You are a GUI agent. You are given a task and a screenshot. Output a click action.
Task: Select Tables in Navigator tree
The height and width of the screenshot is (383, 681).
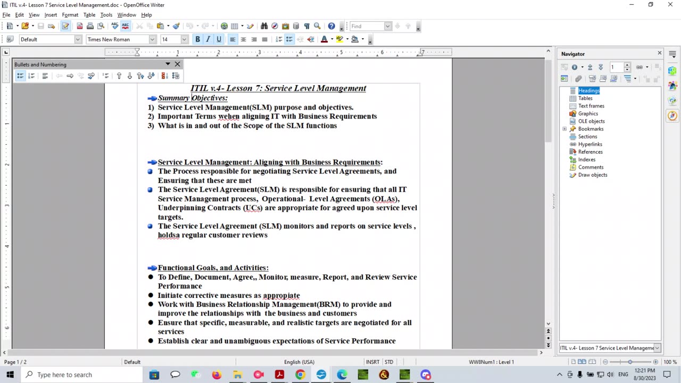click(585, 98)
